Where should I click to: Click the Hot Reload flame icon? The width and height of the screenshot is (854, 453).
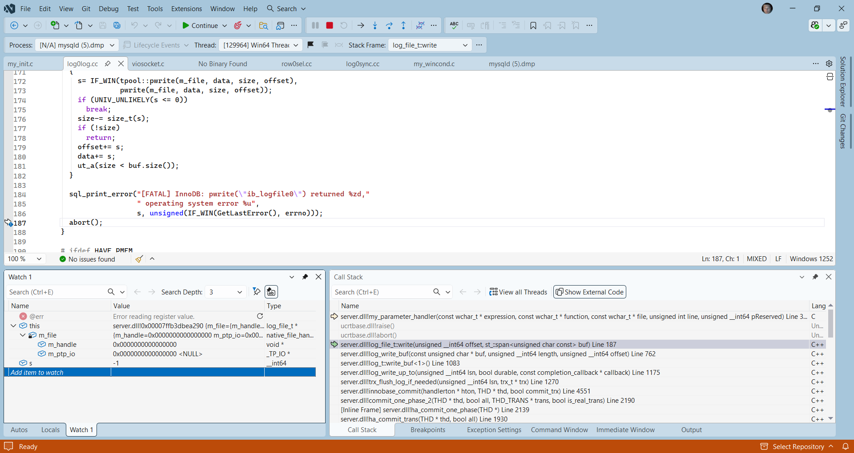[x=238, y=25]
